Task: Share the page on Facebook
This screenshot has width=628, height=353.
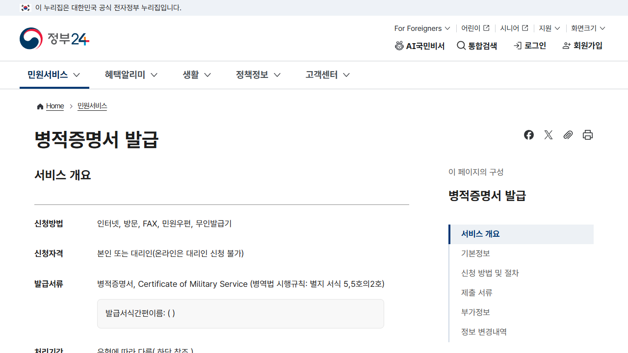Action: click(x=529, y=135)
